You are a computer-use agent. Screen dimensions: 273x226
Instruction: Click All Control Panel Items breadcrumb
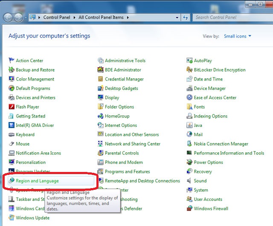pos(101,17)
